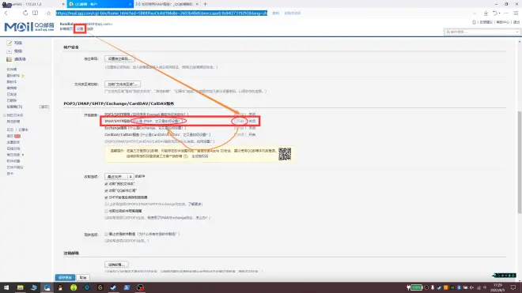Image resolution: width=522 pixels, height=293 pixels.
Task: Click the 加锁"文件夹区域"... button
Action: tap(123, 85)
